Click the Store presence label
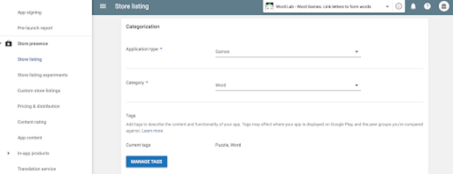Image resolution: width=453 pixels, height=174 pixels. click(x=32, y=44)
